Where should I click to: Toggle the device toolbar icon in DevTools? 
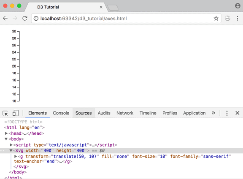click(x=15, y=113)
